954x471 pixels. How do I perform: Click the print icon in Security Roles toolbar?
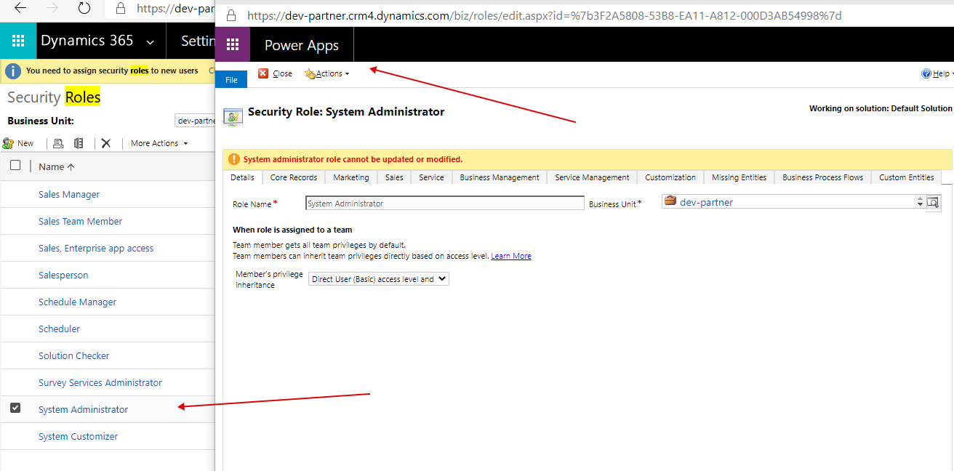pos(59,143)
